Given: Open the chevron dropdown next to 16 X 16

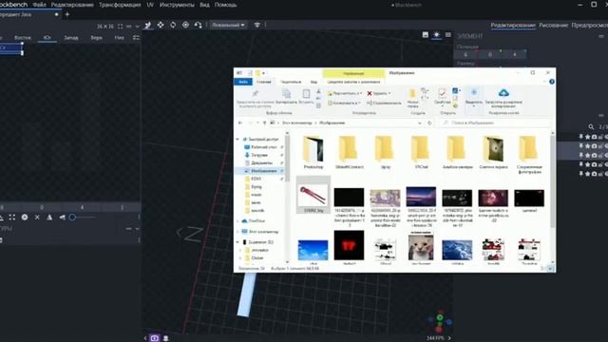Looking at the screenshot, I should (137, 27).
